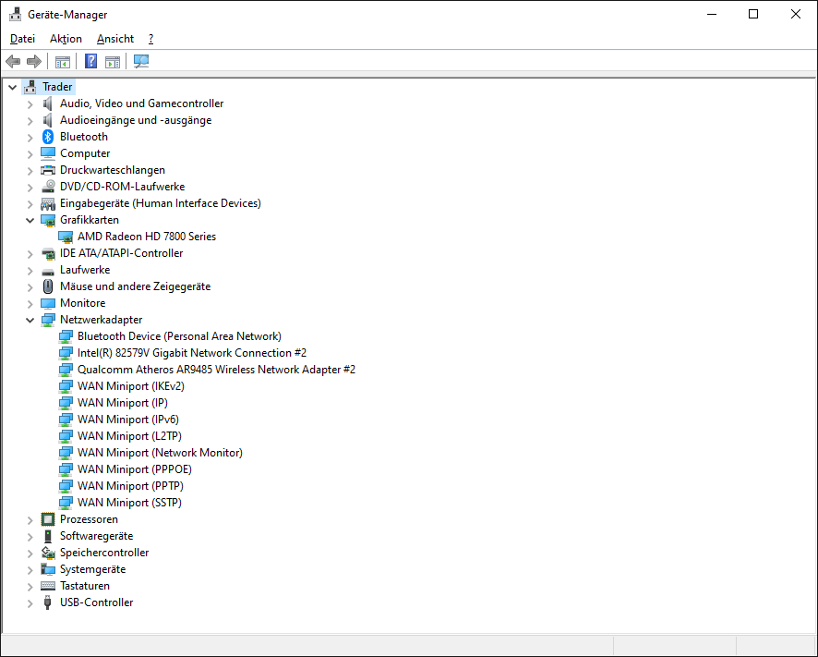This screenshot has height=657, width=818.
Task: Toggle the console tree pane toolbar icon
Action: click(63, 62)
